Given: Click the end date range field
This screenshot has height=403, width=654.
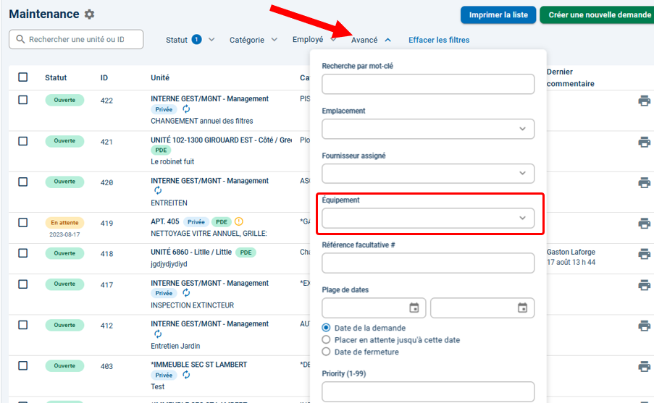Looking at the screenshot, I should pyautogui.click(x=482, y=308).
